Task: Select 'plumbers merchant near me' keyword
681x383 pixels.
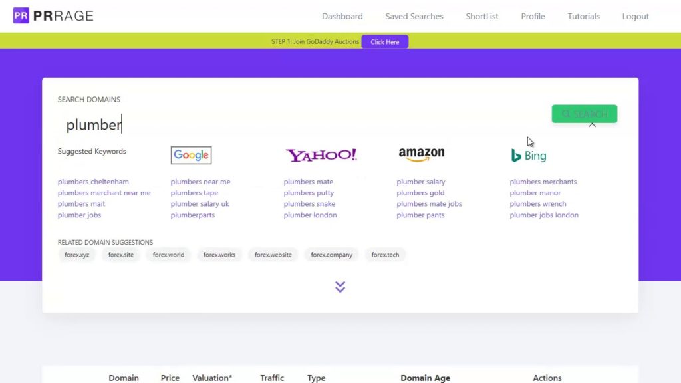Action: tap(104, 193)
